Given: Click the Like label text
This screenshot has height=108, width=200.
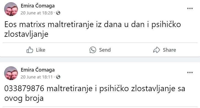Looking at the screenshot, I should click(x=40, y=50).
